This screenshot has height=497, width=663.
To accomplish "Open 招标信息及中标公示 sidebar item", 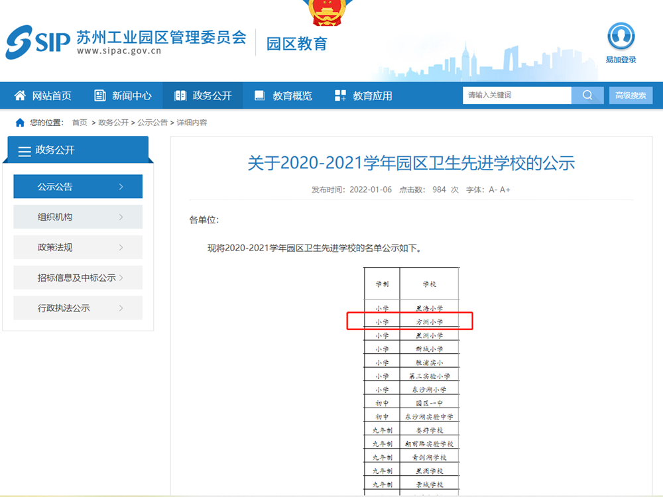I will click(77, 278).
